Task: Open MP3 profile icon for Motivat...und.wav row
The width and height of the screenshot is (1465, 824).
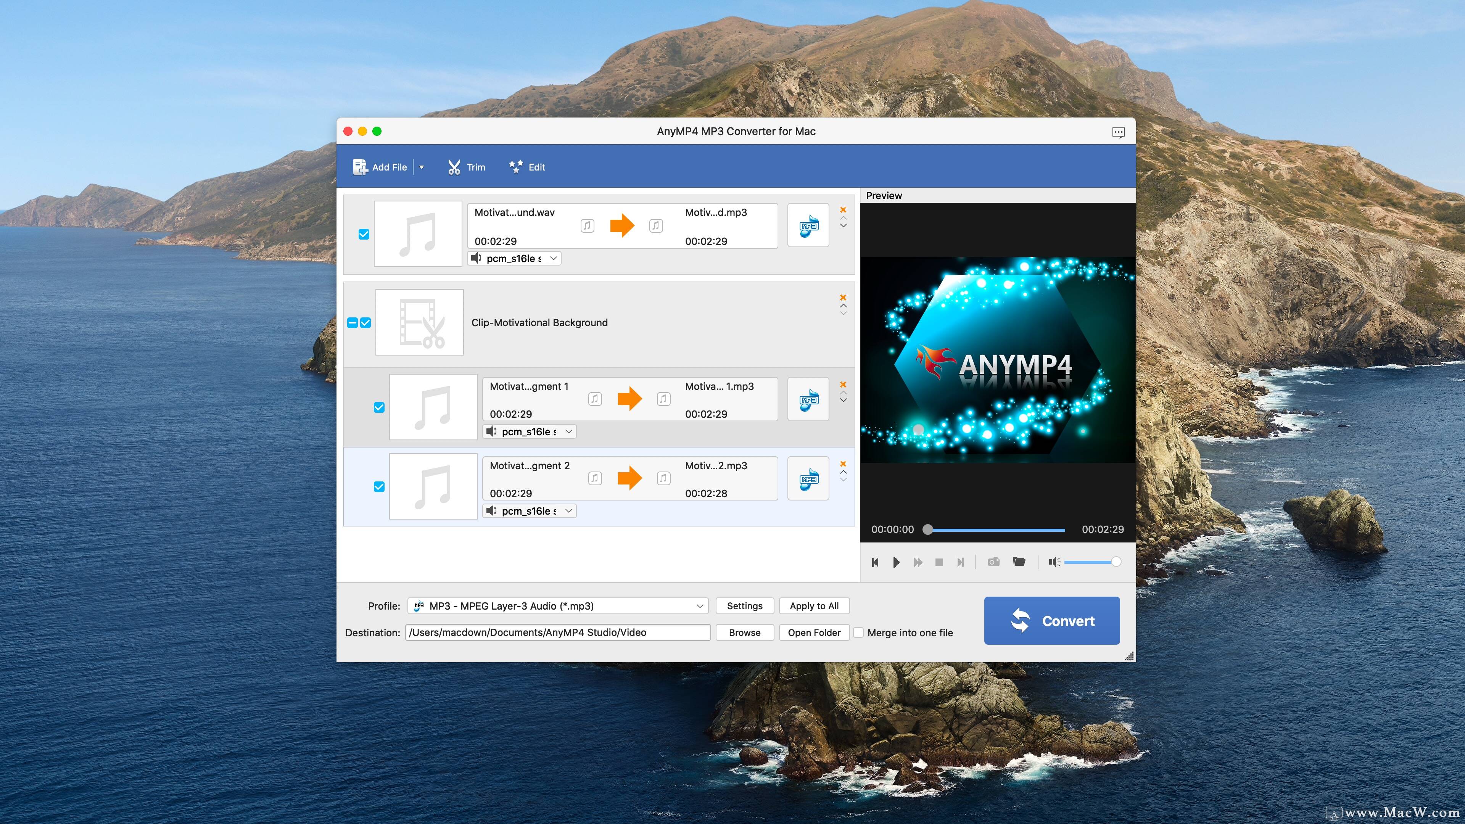Action: (808, 226)
